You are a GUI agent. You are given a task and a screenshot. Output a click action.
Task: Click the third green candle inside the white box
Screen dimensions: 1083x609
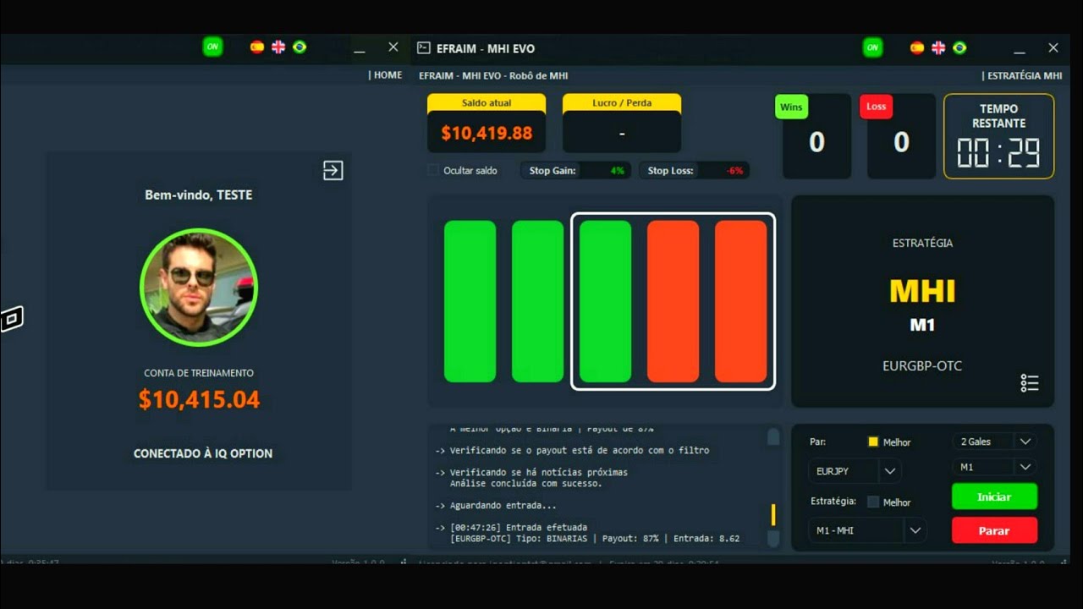[x=606, y=301]
